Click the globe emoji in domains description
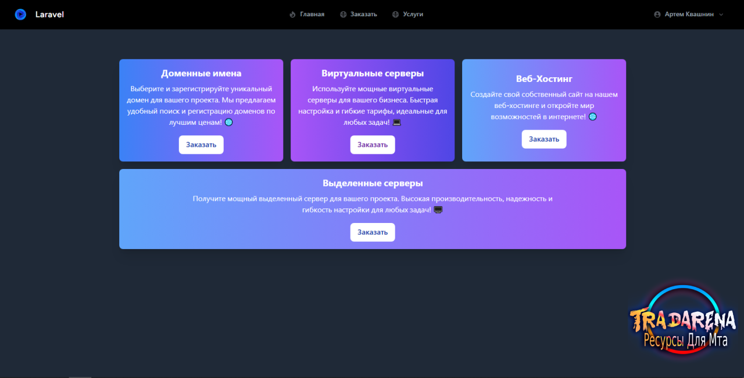Viewport: 744px width, 378px height. click(228, 123)
